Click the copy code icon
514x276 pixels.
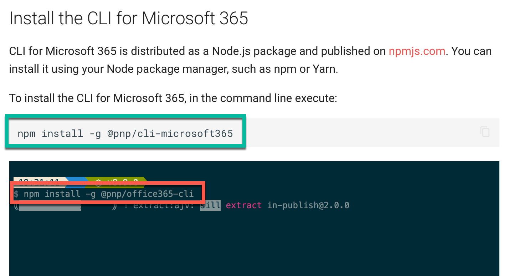coord(485,132)
